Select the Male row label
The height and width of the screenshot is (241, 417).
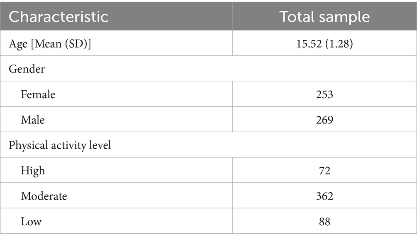click(33, 120)
